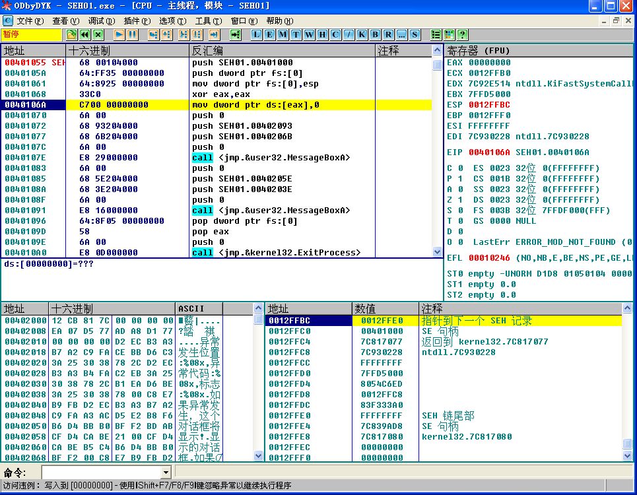Click the Help question mark icon

[462, 35]
